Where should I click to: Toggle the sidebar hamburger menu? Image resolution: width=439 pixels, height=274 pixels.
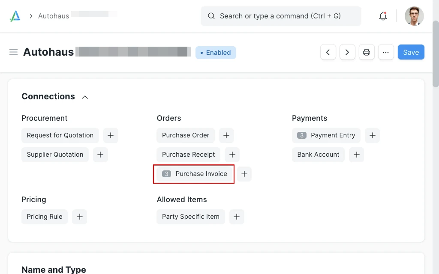coord(13,52)
